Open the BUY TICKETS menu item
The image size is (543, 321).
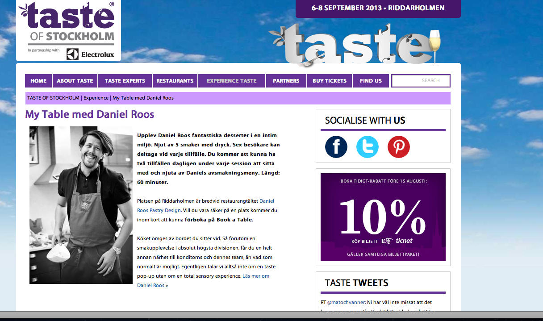click(x=330, y=81)
